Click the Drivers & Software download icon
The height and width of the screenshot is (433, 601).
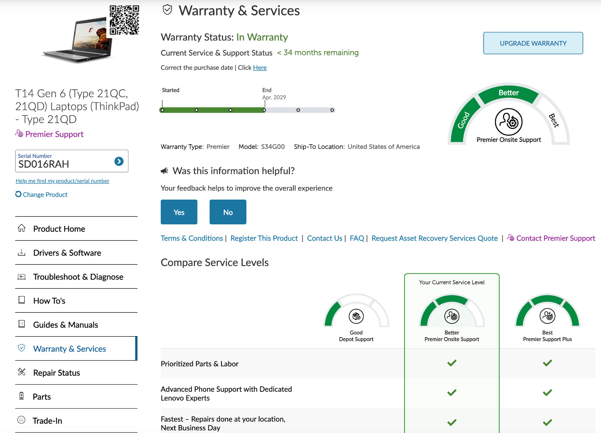tap(22, 252)
